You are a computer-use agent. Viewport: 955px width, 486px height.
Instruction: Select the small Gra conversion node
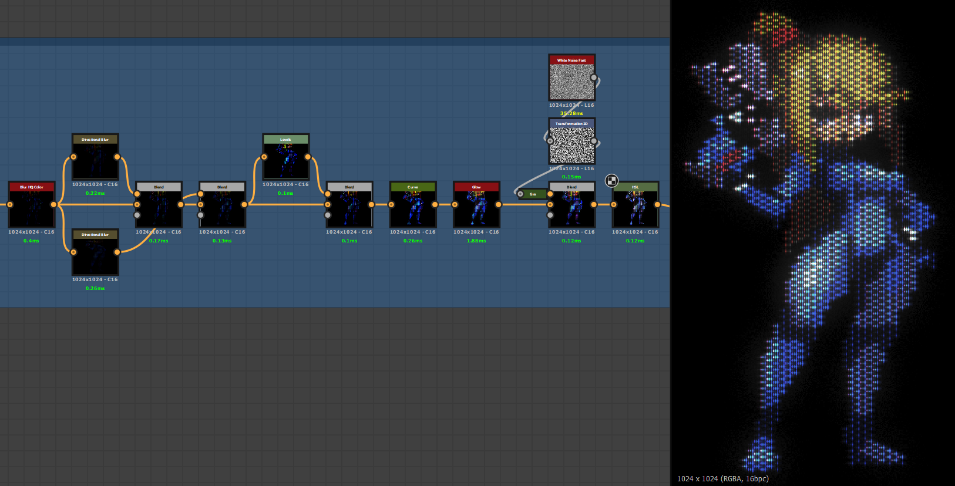pos(532,194)
